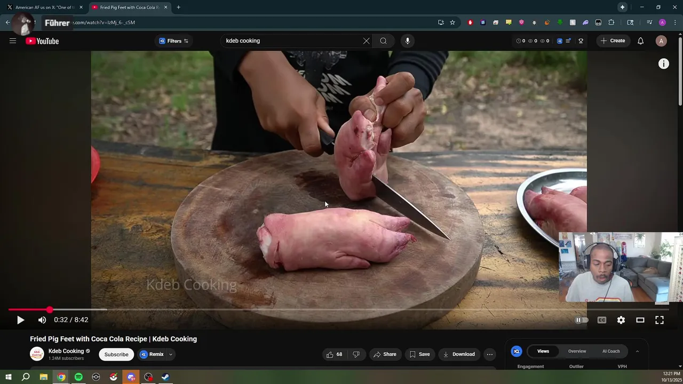The width and height of the screenshot is (683, 384).
Task: Open the install app icon in address bar
Action: [441, 22]
